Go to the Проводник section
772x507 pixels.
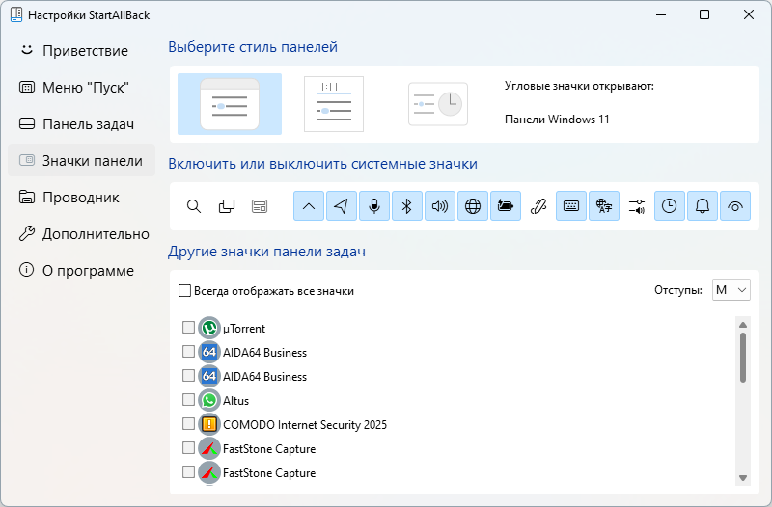[x=81, y=198]
